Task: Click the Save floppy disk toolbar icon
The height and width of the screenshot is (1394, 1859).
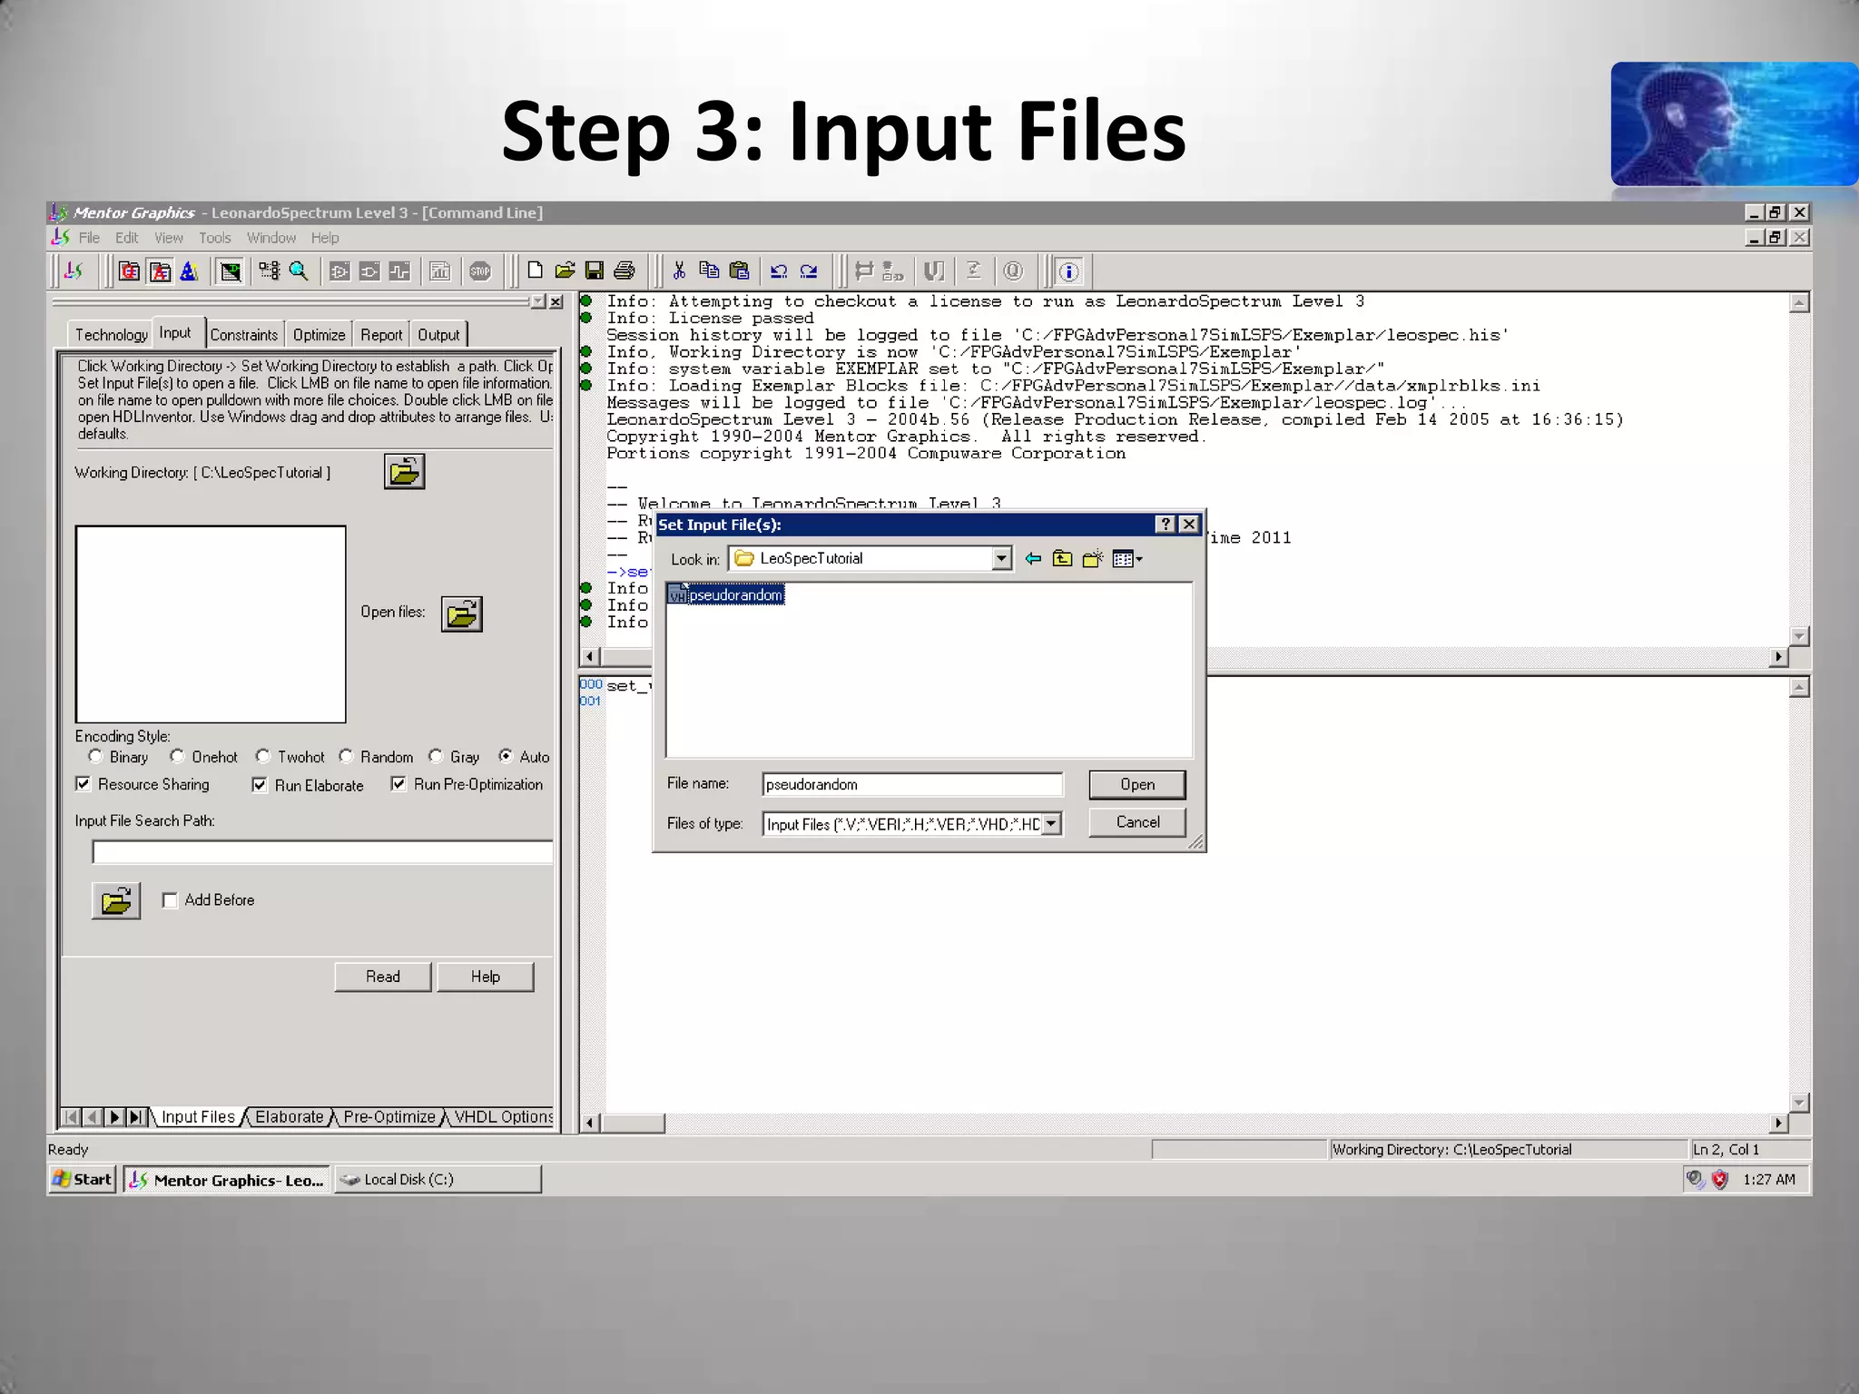Action: click(x=595, y=270)
